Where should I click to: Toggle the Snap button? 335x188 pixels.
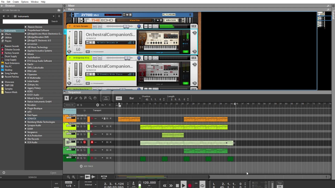coord(119,98)
